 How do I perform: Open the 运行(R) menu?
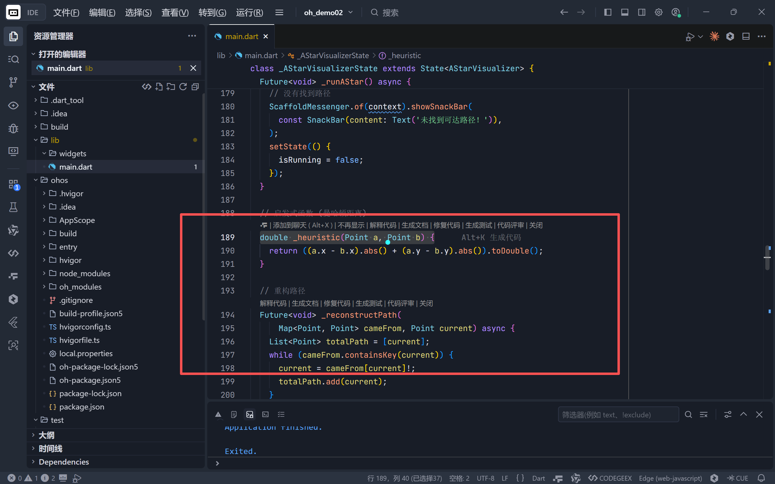pyautogui.click(x=249, y=12)
